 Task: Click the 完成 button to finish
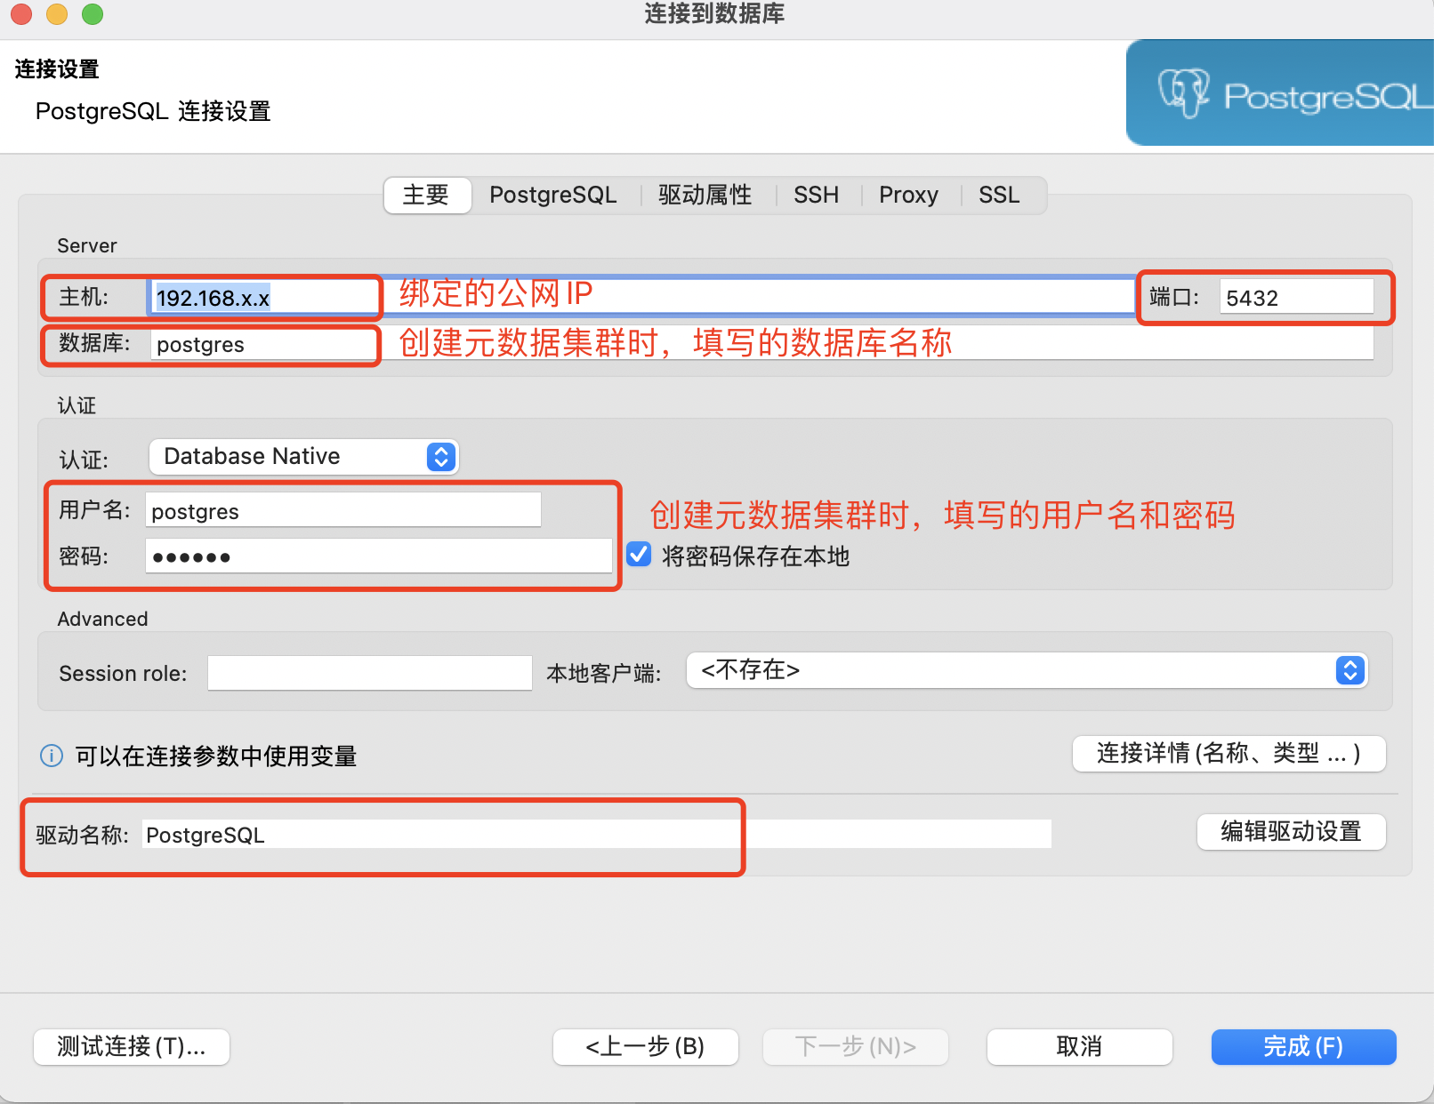(1303, 1047)
